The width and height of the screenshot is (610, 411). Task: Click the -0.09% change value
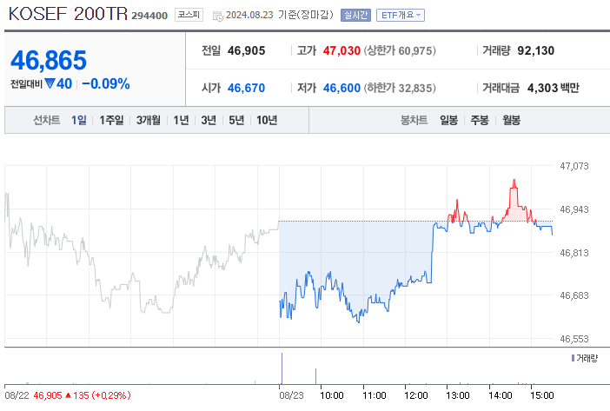point(106,83)
